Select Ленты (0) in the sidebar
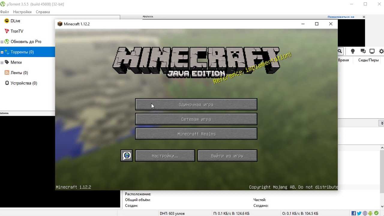 click(19, 73)
